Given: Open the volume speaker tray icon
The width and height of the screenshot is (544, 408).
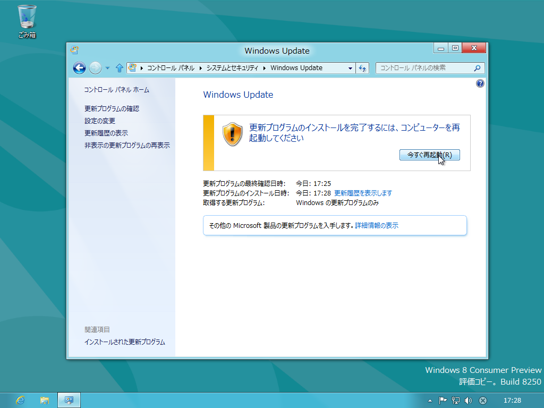Looking at the screenshot, I should pyautogui.click(x=469, y=401).
